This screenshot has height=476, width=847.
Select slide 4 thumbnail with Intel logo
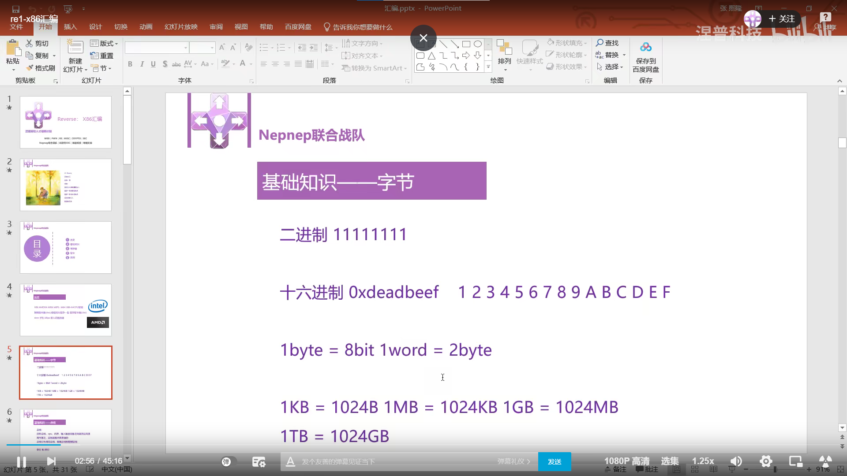pyautogui.click(x=66, y=310)
